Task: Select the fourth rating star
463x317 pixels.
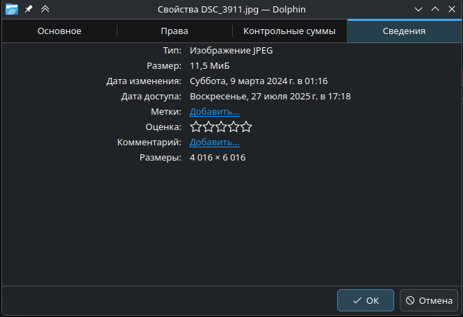Action: [234, 127]
